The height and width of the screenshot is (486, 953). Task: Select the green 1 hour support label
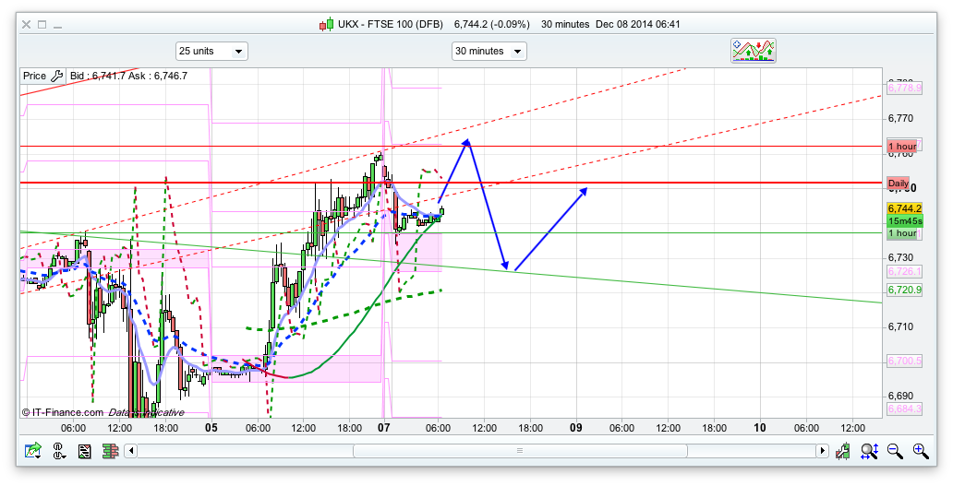coord(901,233)
